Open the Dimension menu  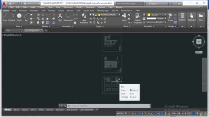coord(68,7)
